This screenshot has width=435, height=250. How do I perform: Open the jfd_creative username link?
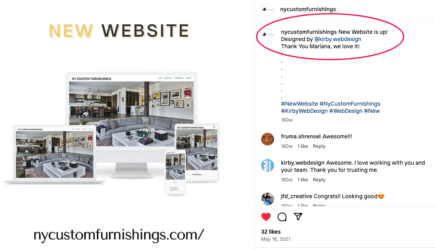296,196
